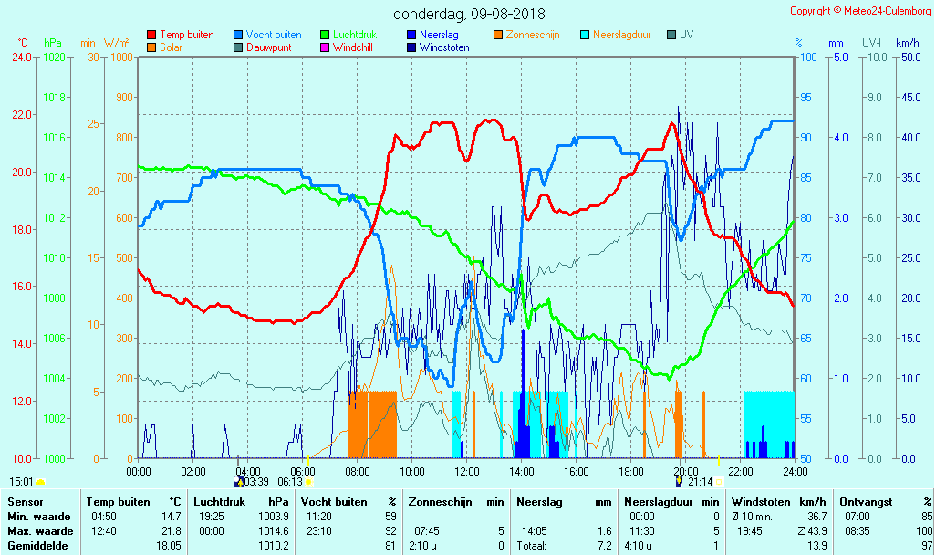Click the magenta Windchill legend square
The height and width of the screenshot is (555, 936).
(325, 47)
